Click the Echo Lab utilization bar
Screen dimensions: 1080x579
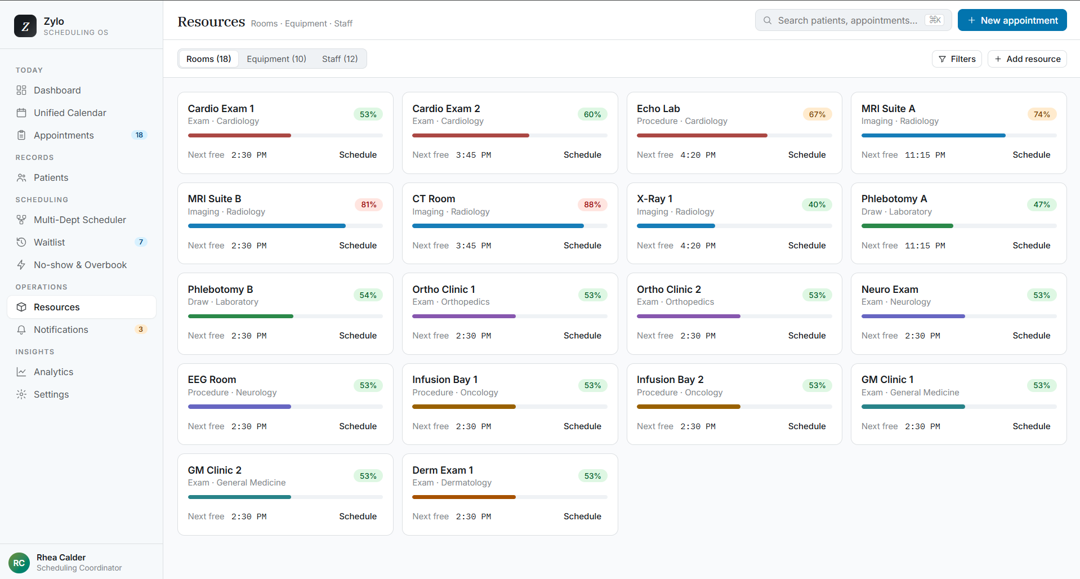coord(734,136)
